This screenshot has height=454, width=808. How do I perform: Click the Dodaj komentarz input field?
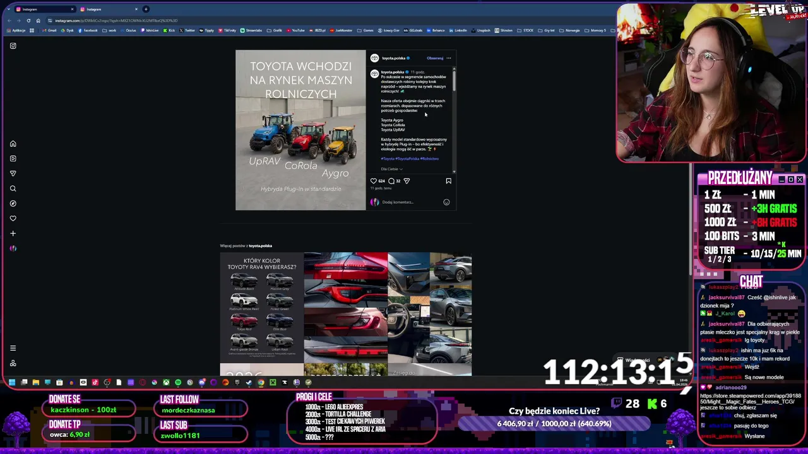click(x=409, y=202)
